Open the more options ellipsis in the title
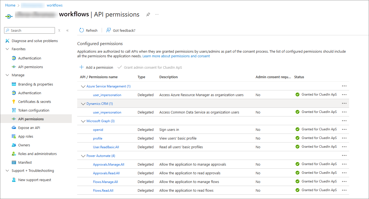This screenshot has width=369, height=199. click(x=157, y=14)
